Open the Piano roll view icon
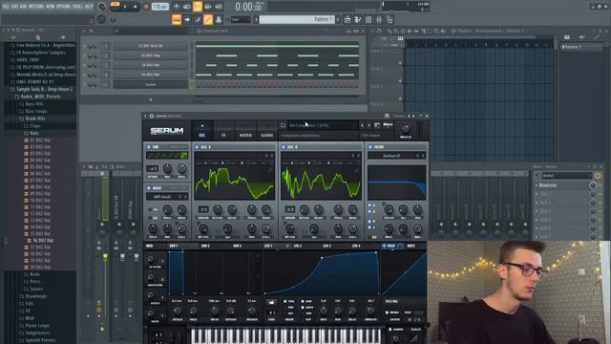 coord(358,19)
